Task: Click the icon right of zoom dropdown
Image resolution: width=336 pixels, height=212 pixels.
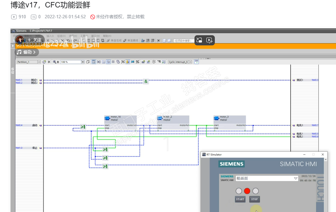Action: [x=88, y=62]
